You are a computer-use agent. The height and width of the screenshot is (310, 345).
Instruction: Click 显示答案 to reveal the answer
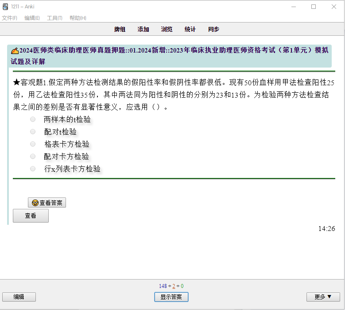171,297
